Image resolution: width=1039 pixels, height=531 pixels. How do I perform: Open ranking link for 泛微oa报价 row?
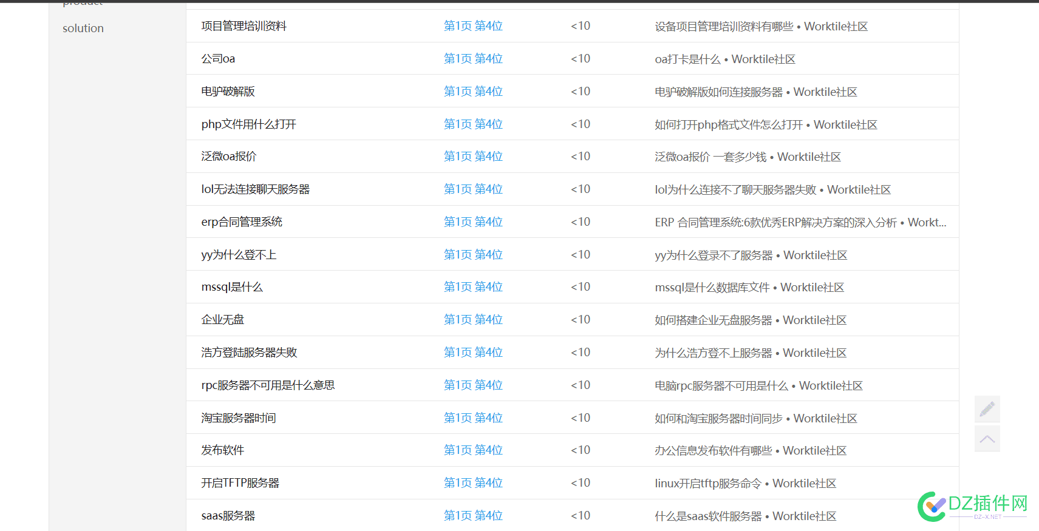pyautogui.click(x=473, y=157)
